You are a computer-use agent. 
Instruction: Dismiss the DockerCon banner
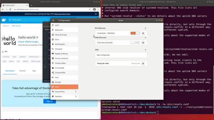pyautogui.click(x=96, y=14)
